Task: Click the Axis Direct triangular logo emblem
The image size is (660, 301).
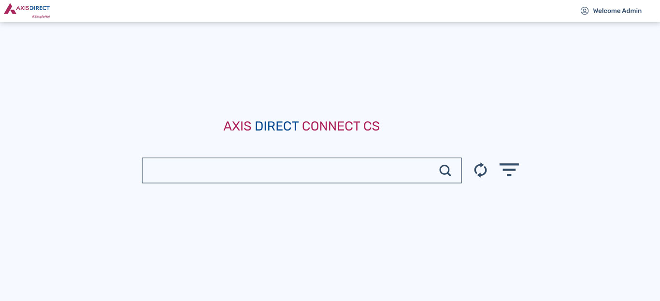Action: pyautogui.click(x=10, y=9)
